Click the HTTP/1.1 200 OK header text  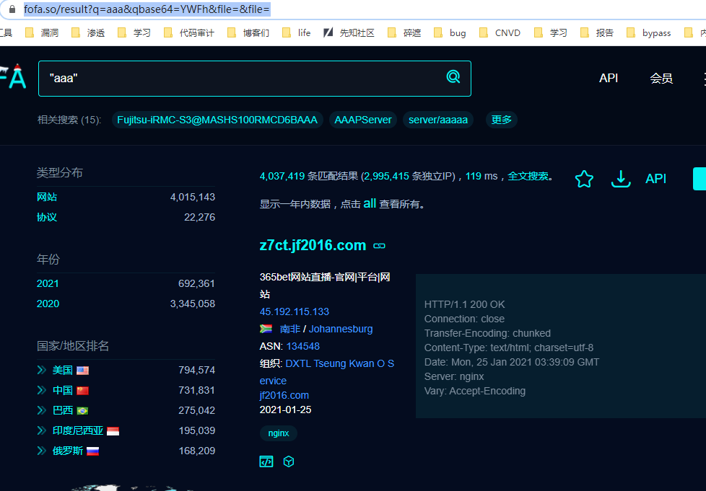pyautogui.click(x=464, y=304)
